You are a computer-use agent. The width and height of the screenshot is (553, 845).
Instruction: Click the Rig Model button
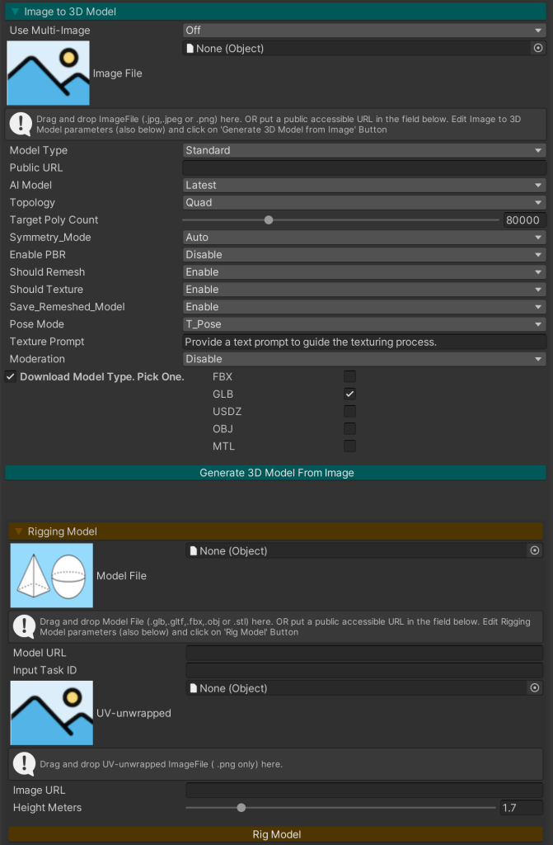coord(276,834)
